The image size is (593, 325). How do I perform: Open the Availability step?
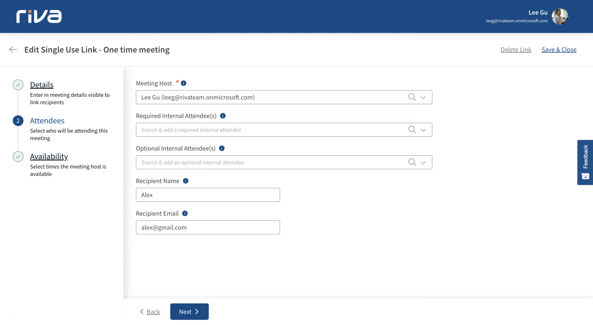49,156
